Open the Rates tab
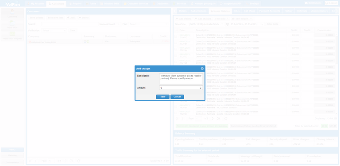The width and height of the screenshot is (340, 166). (91, 4)
